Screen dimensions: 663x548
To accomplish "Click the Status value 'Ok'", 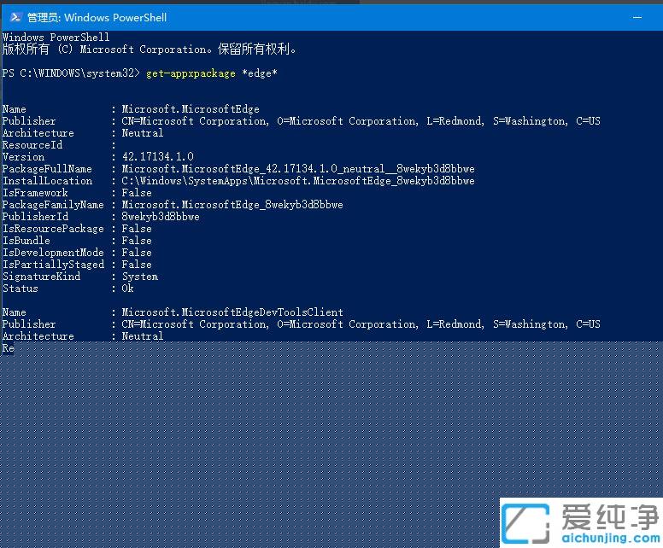I will click(x=127, y=289).
